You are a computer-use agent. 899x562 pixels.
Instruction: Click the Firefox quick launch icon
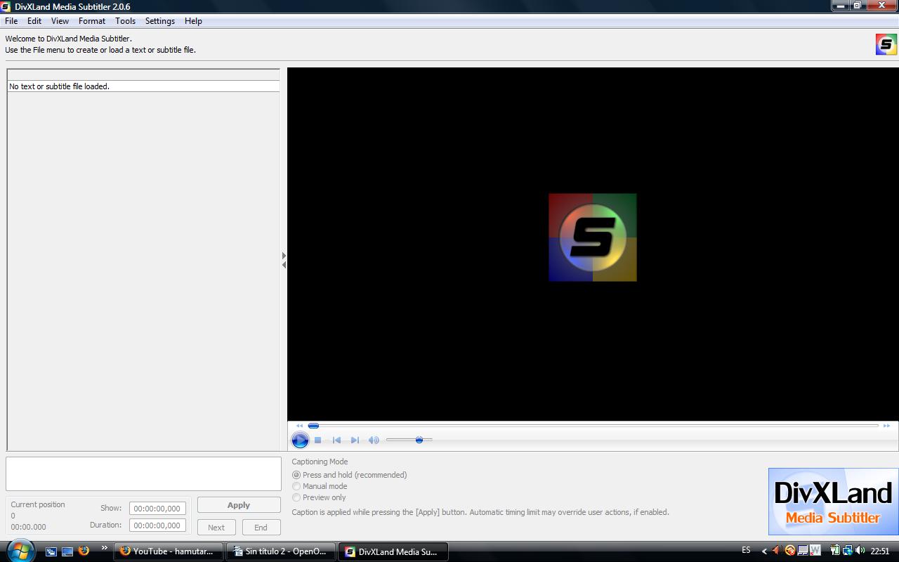coord(84,551)
